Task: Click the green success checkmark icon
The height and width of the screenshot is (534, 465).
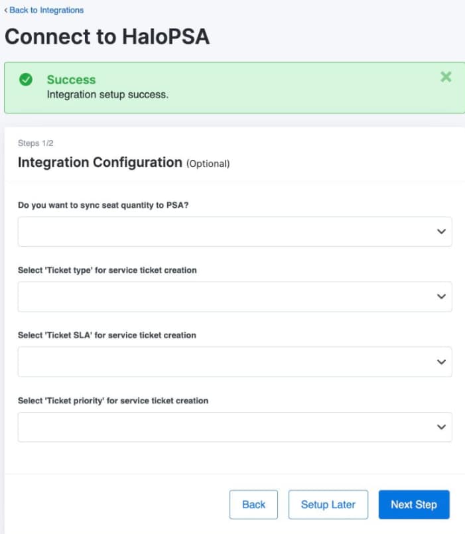Action: (x=26, y=80)
